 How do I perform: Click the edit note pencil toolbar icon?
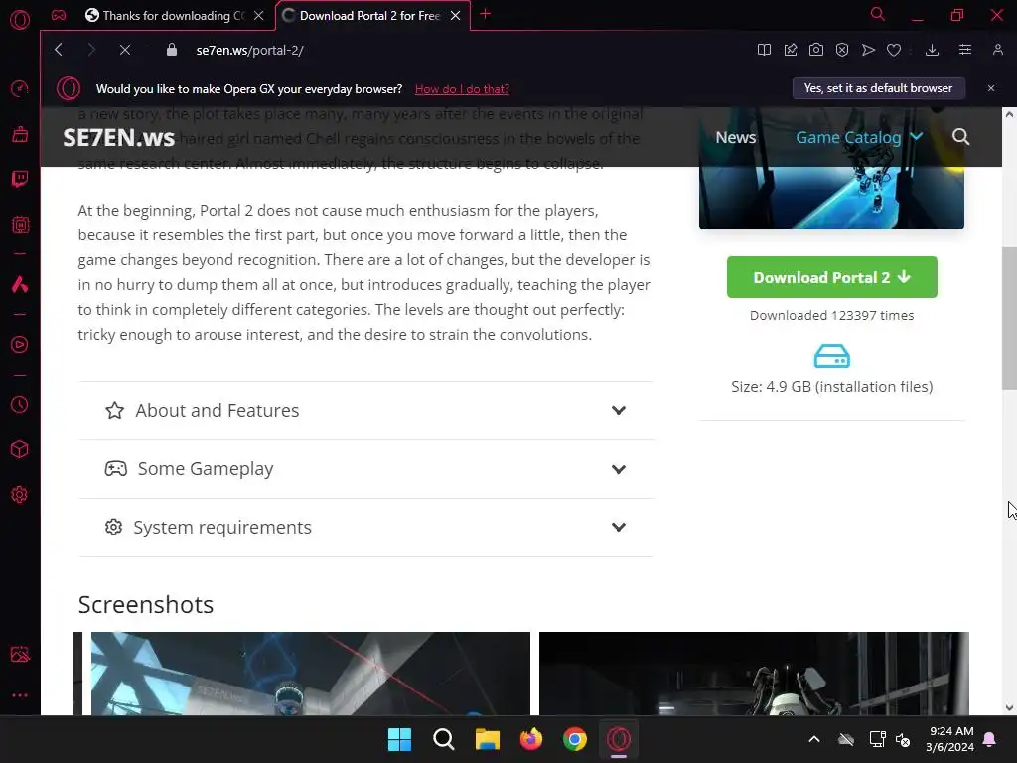tap(790, 50)
